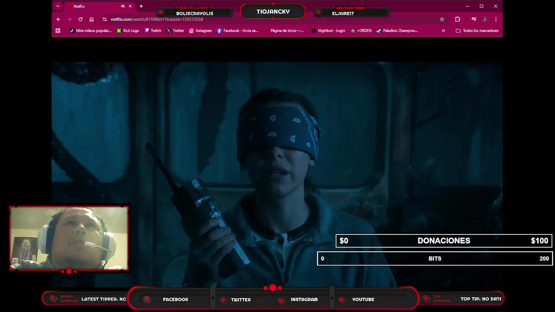Open 'Facebook - Inicia se...' bookmark
This screenshot has height=312, width=555.
coord(238,31)
